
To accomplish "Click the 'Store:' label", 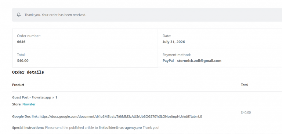I will (x=17, y=104).
